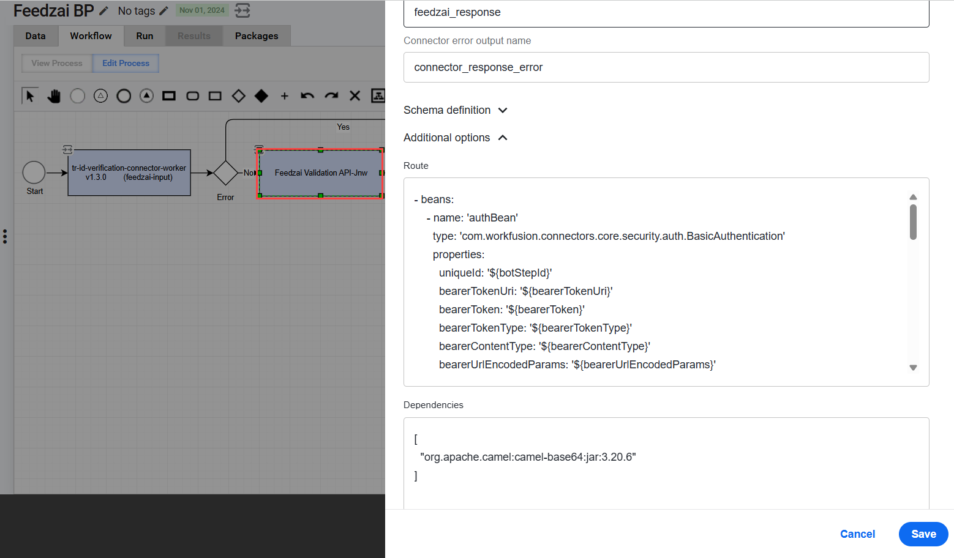Pick the filled black diamond shape
This screenshot has width=954, height=558.
coord(261,96)
